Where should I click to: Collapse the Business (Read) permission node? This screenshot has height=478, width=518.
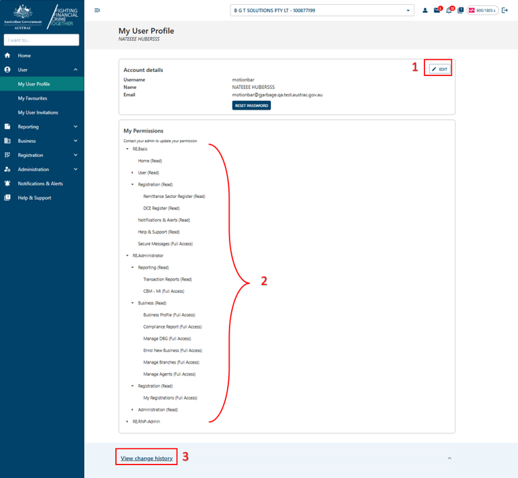(133, 303)
